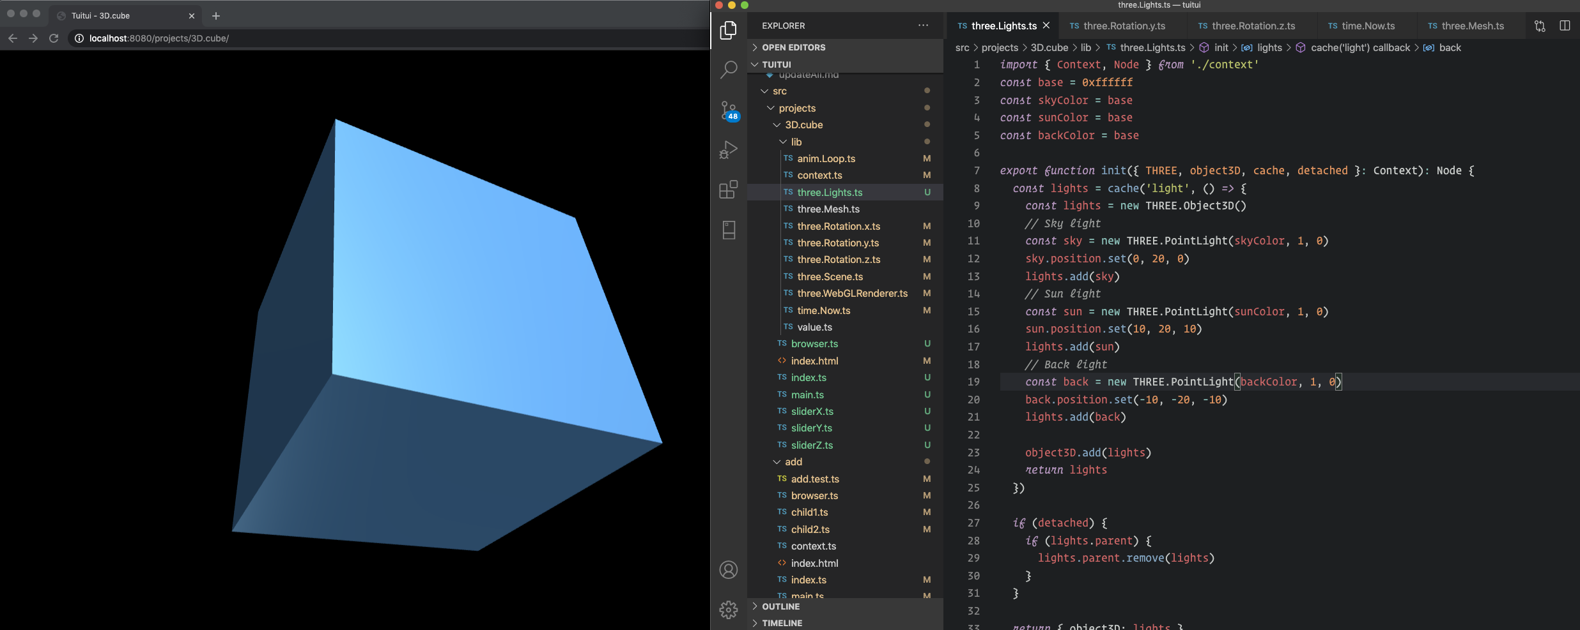Screen dimensions: 1580x630
Task: Open the Accounts icon menu
Action: [x=728, y=569]
